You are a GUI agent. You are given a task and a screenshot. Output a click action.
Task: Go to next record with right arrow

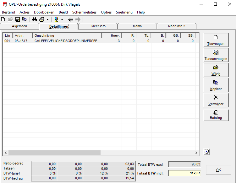coord(78,19)
